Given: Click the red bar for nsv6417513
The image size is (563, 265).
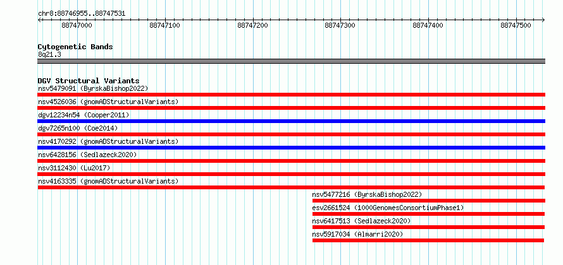Looking at the screenshot, I should (x=428, y=227).
